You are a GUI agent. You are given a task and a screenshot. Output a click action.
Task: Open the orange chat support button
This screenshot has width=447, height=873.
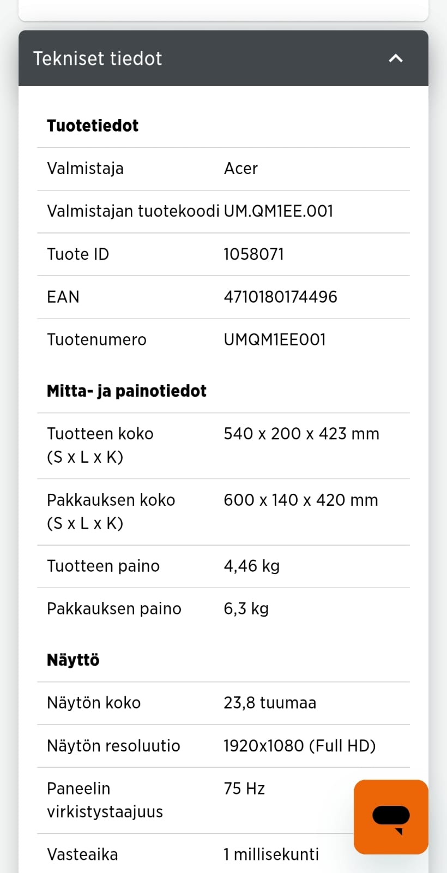[x=391, y=816]
